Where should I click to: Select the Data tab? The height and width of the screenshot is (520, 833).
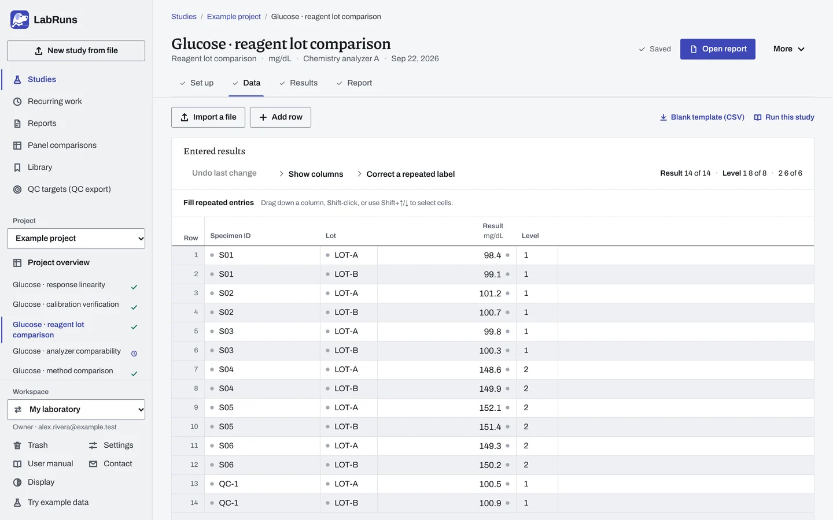[x=246, y=83]
